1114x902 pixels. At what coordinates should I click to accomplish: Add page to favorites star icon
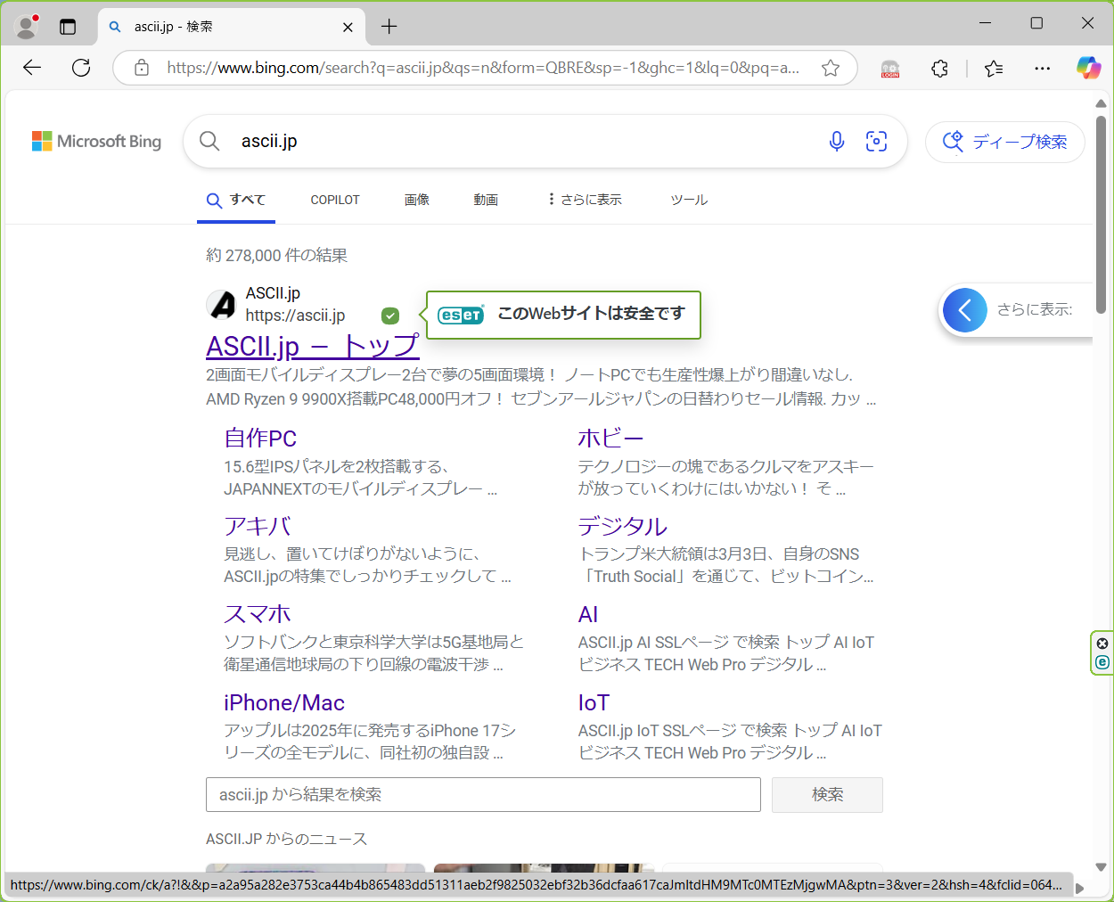[830, 68]
